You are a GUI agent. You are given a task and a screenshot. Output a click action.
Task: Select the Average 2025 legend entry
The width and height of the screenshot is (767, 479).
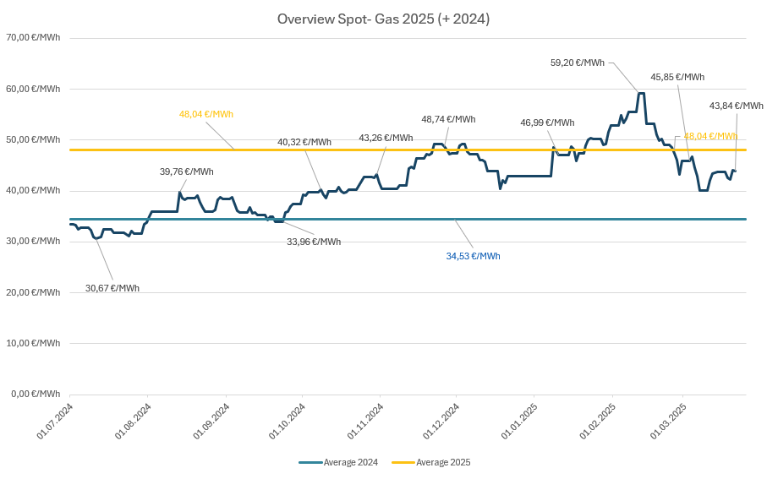coord(443,462)
